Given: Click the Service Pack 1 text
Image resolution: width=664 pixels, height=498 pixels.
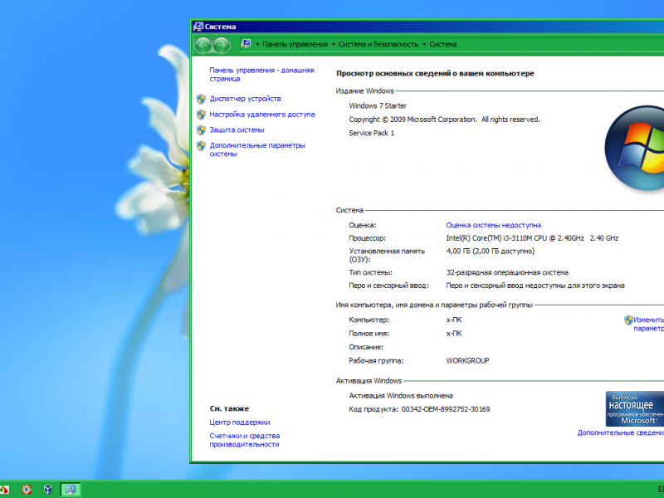Looking at the screenshot, I should pos(371,133).
